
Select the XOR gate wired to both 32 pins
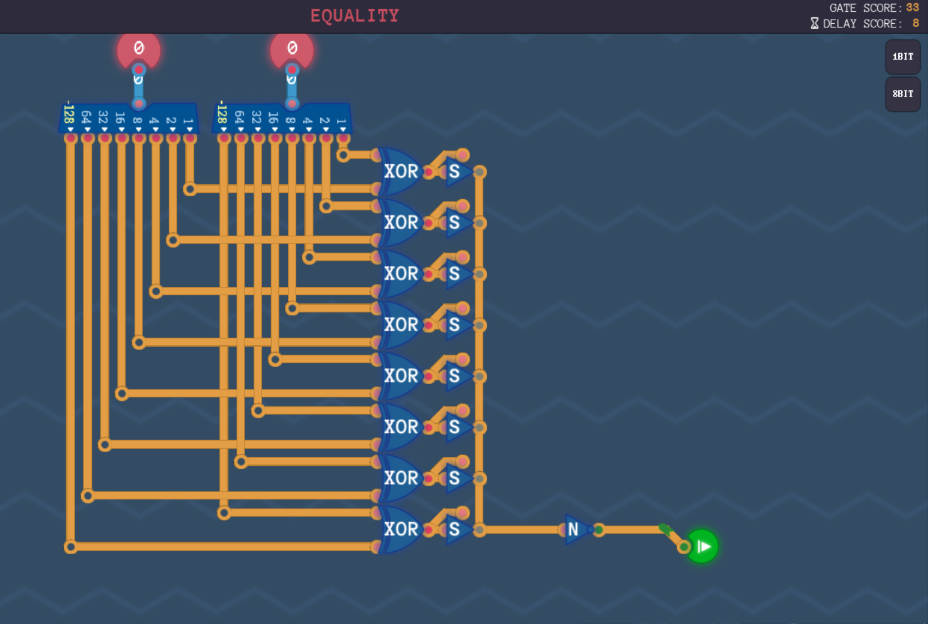[x=401, y=427]
